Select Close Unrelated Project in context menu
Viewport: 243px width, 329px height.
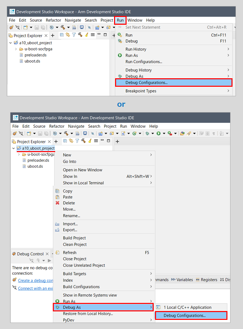click(x=84, y=265)
